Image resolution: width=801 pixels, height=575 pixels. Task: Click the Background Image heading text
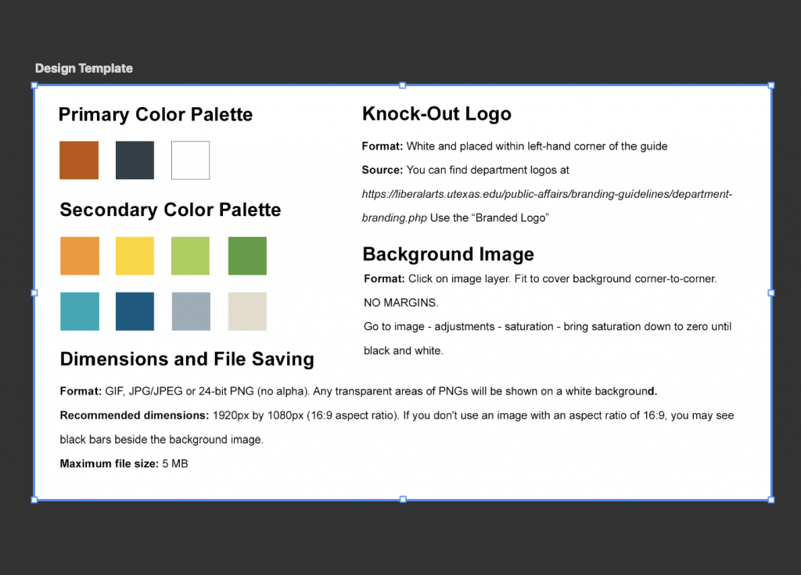pyautogui.click(x=448, y=254)
